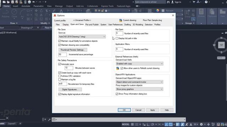Viewport: 227px width, 127px height.
Task: Click the Move tool in the Modify panel
Action: point(36,11)
